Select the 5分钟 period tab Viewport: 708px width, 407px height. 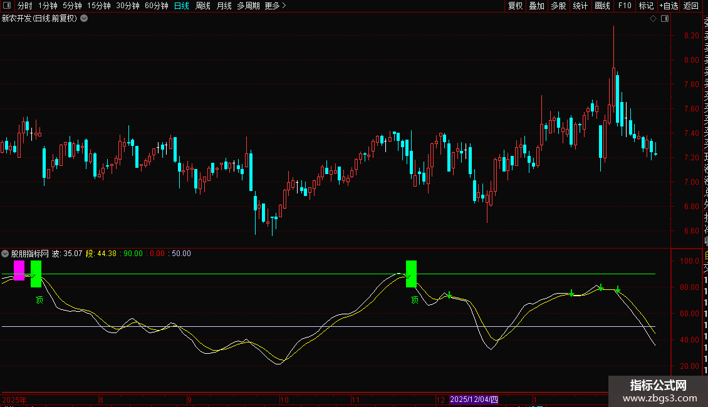point(72,6)
